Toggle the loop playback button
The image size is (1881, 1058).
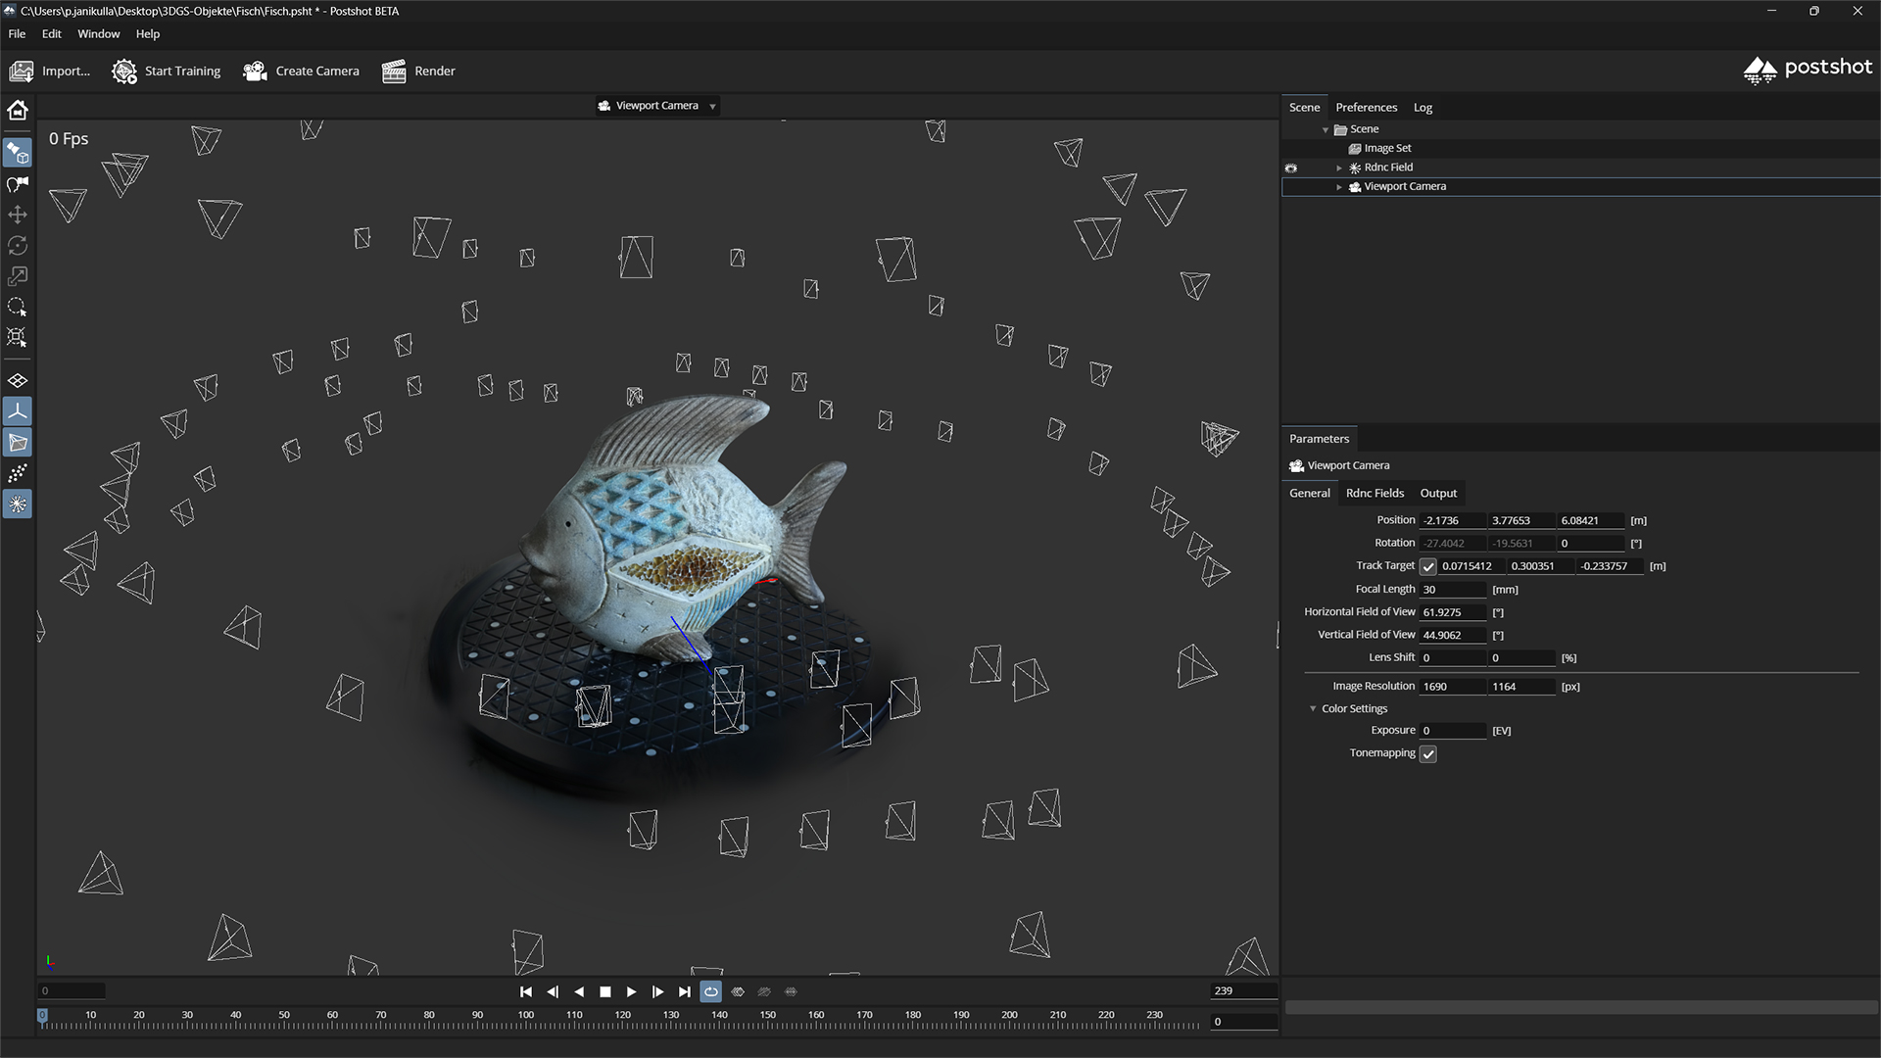(711, 991)
